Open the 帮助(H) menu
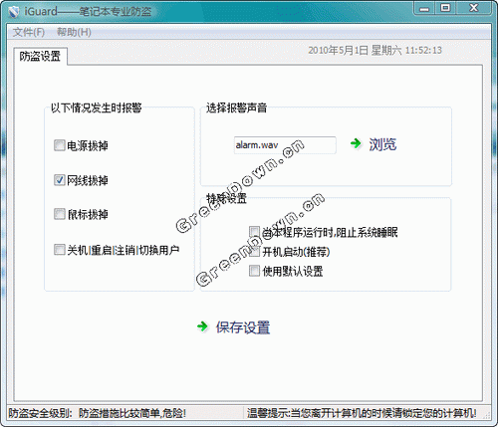 [x=74, y=32]
